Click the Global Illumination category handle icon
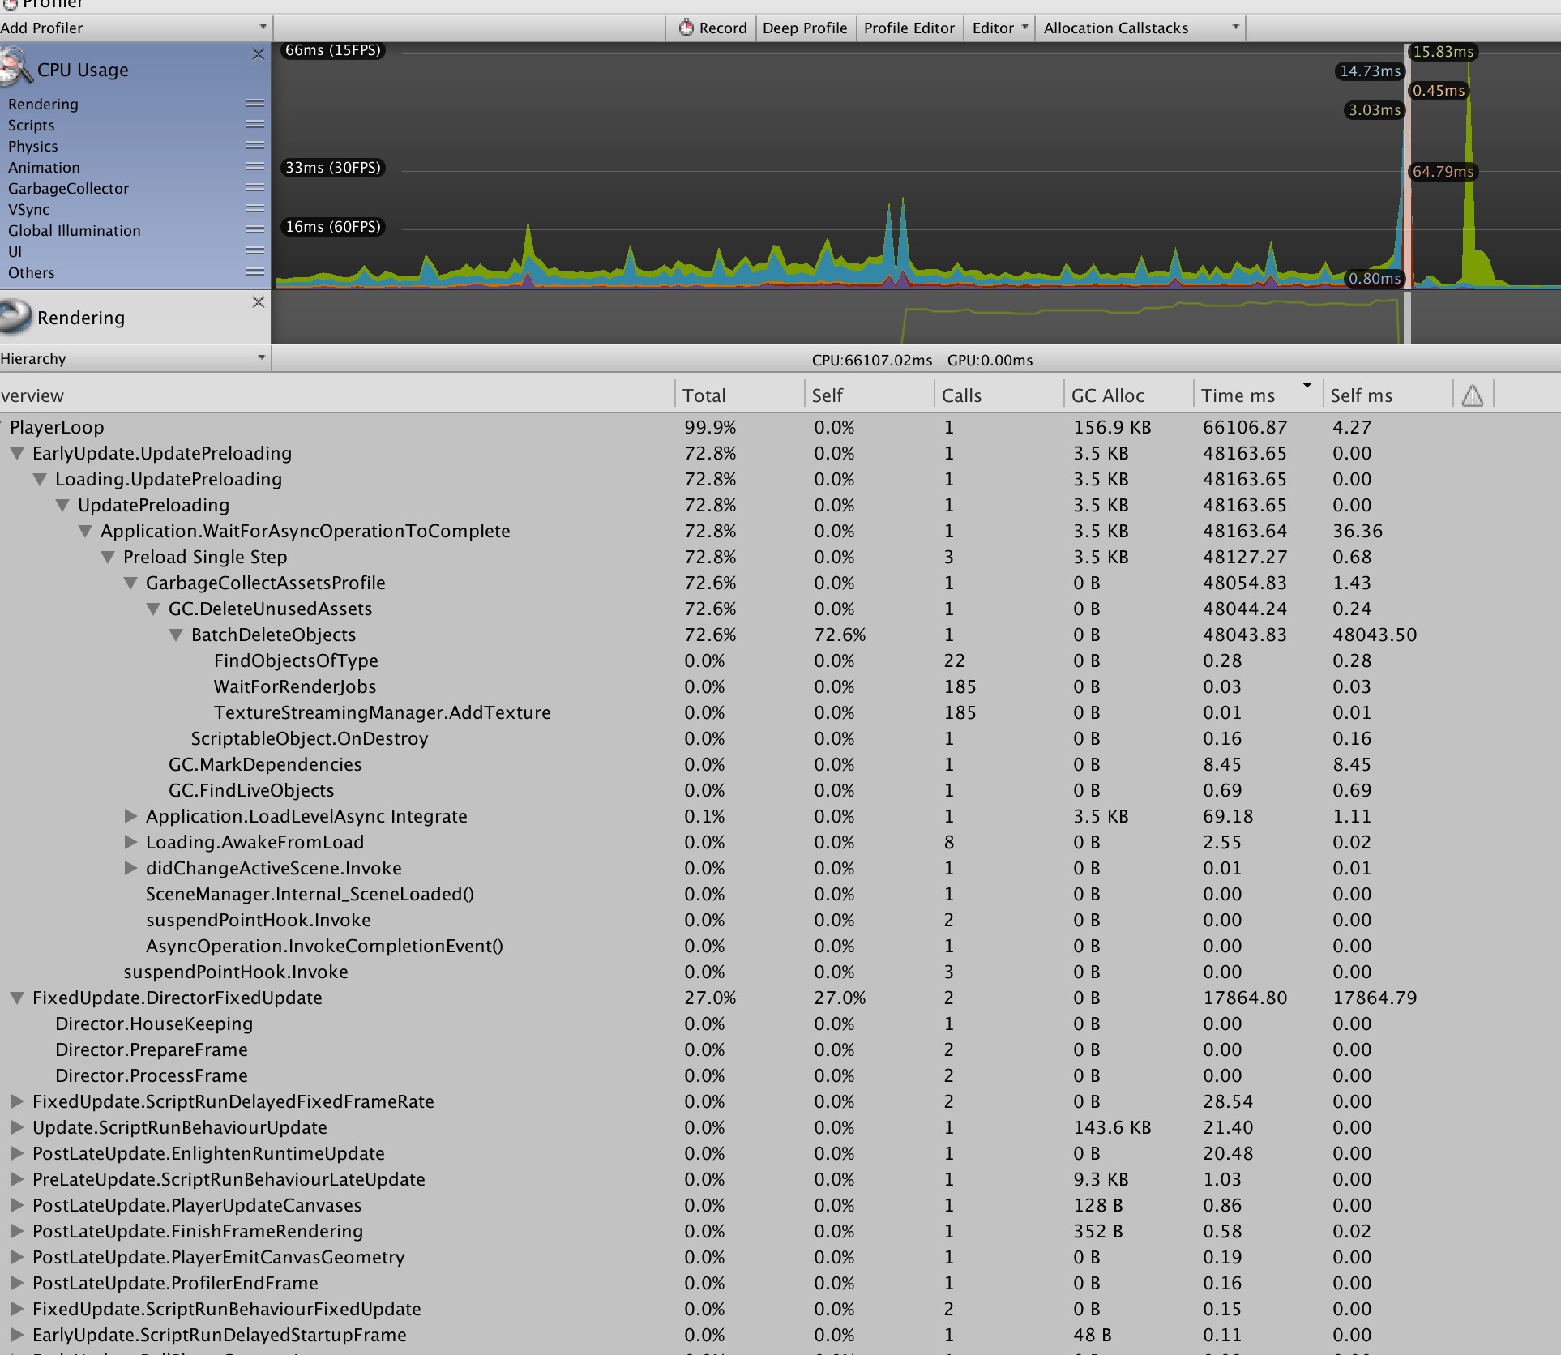Screen dimensions: 1561x1355 255,230
